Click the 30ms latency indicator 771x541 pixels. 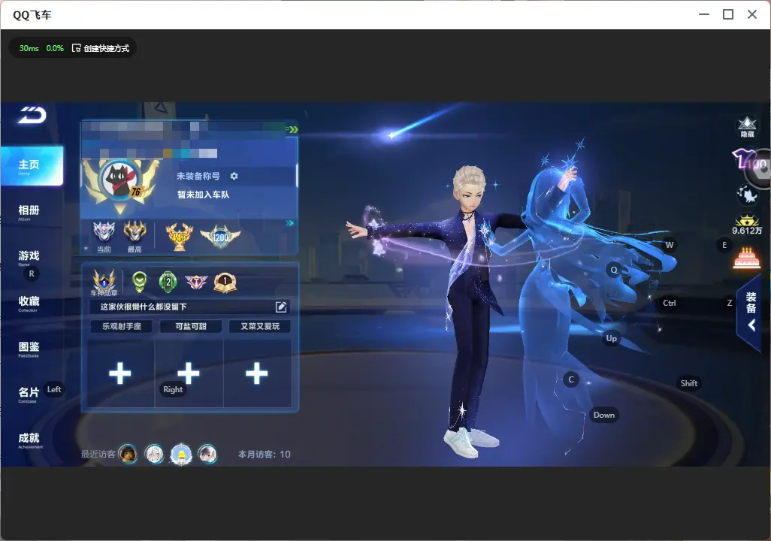[x=29, y=48]
